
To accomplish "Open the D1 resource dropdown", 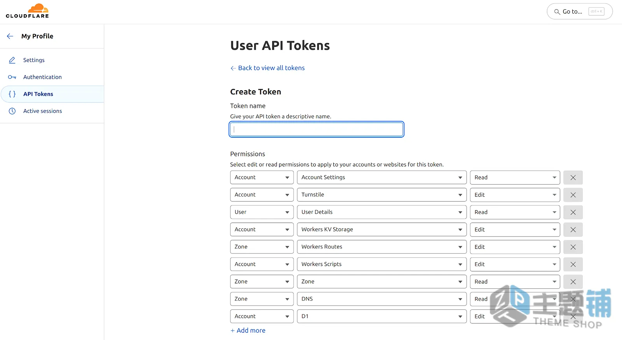I will (382, 316).
